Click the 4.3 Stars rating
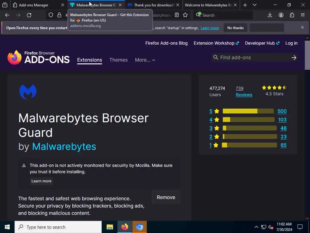Viewport: 310px width, 233px height. (x=274, y=91)
